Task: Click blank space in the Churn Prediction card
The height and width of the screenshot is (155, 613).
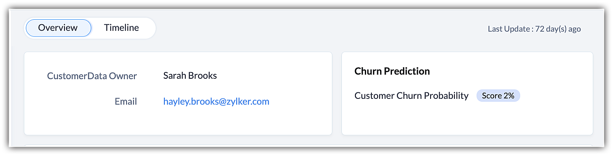Action: 467,118
